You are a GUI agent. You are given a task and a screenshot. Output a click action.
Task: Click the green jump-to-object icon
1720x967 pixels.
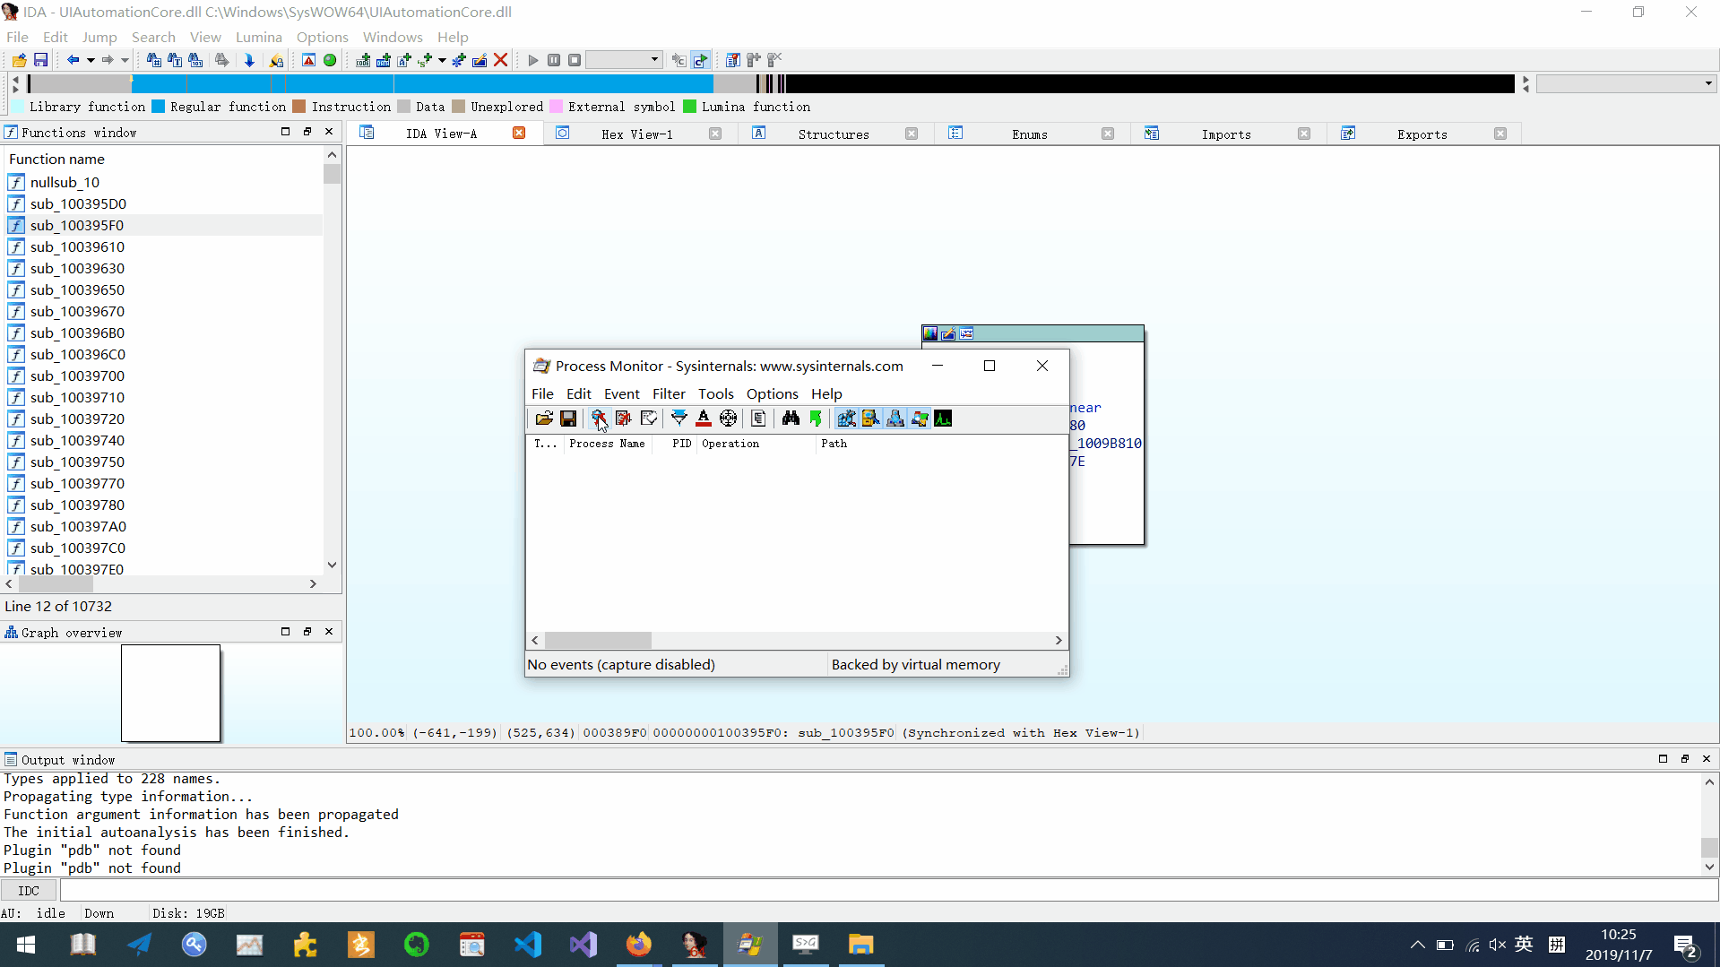click(816, 419)
